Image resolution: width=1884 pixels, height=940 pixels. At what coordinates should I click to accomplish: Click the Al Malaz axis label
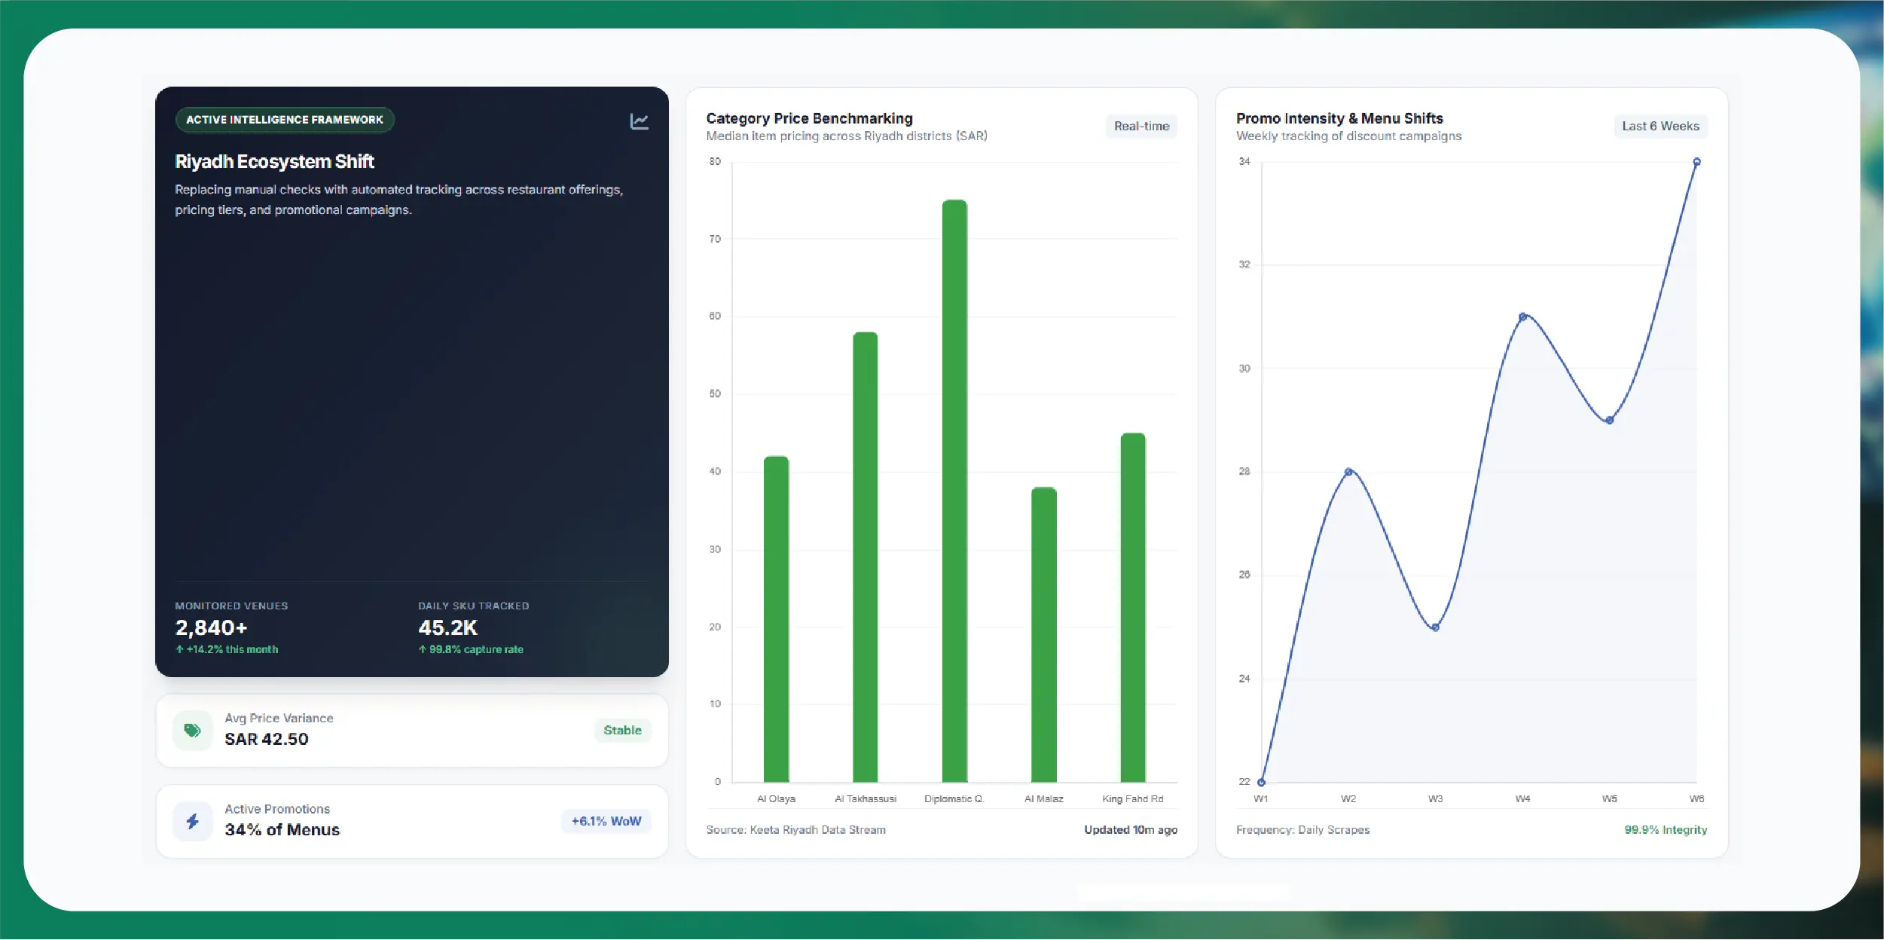tap(1043, 799)
